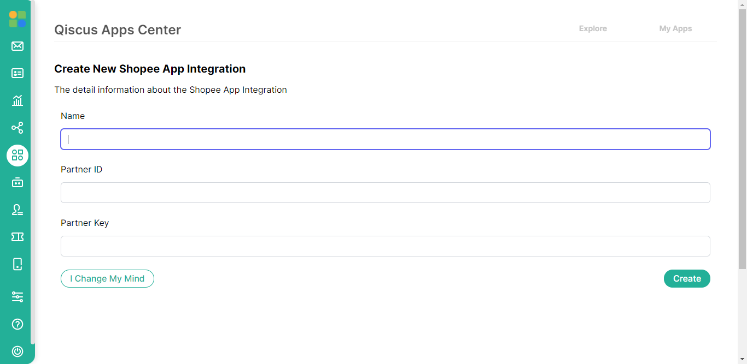747x364 pixels.
Task: Select the Apps Center grid icon
Action: 17,156
